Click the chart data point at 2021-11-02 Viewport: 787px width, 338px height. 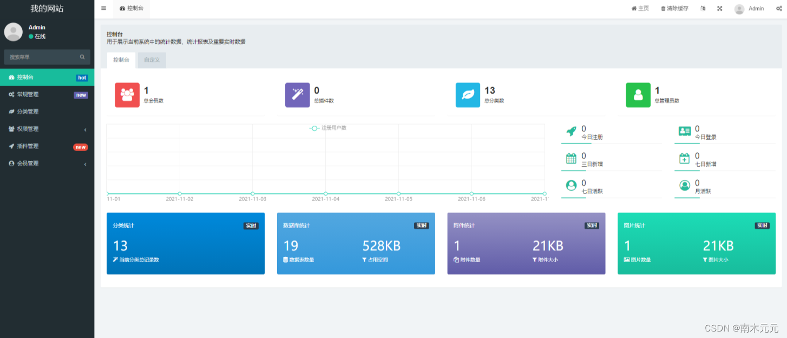180,193
